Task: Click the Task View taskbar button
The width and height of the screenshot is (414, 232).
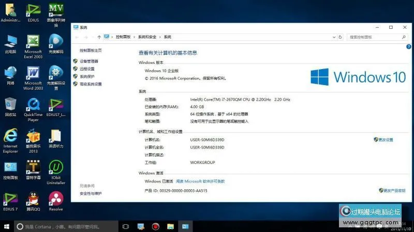Action: [x=125, y=226]
